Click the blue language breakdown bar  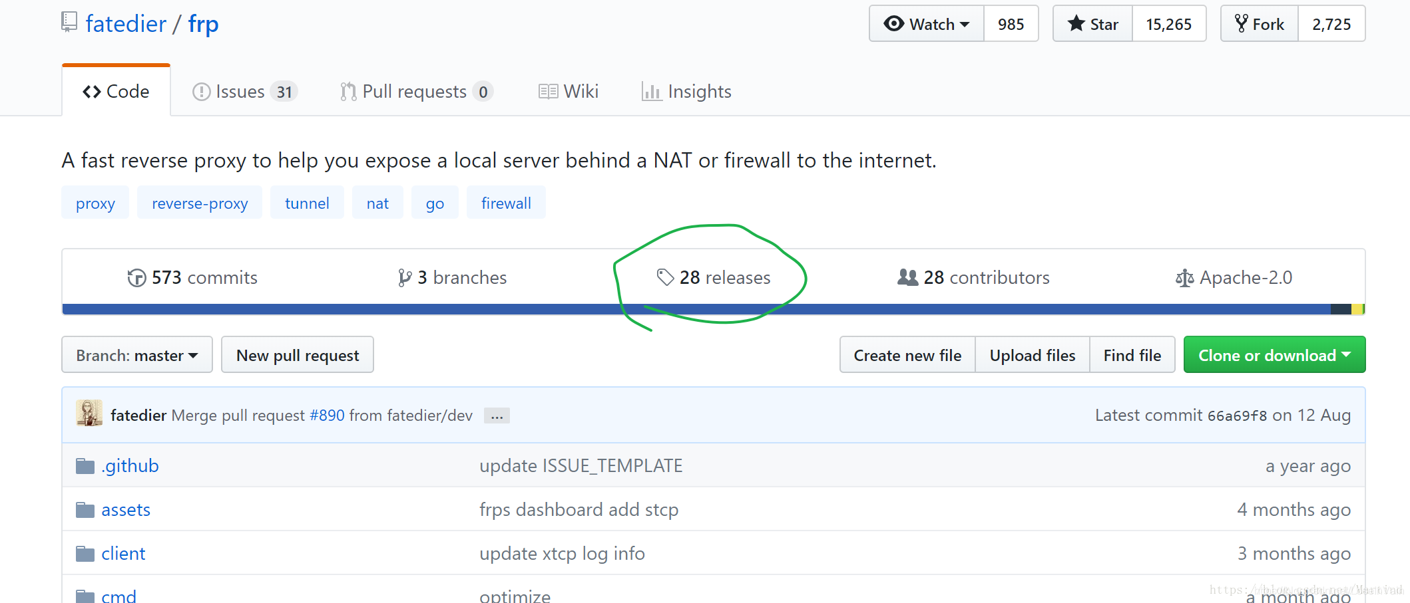coord(696,309)
